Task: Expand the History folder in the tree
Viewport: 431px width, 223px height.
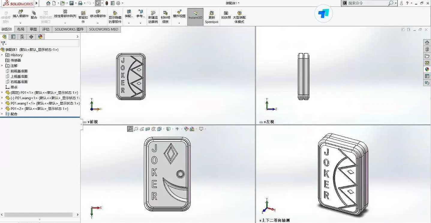Action: tap(2, 55)
